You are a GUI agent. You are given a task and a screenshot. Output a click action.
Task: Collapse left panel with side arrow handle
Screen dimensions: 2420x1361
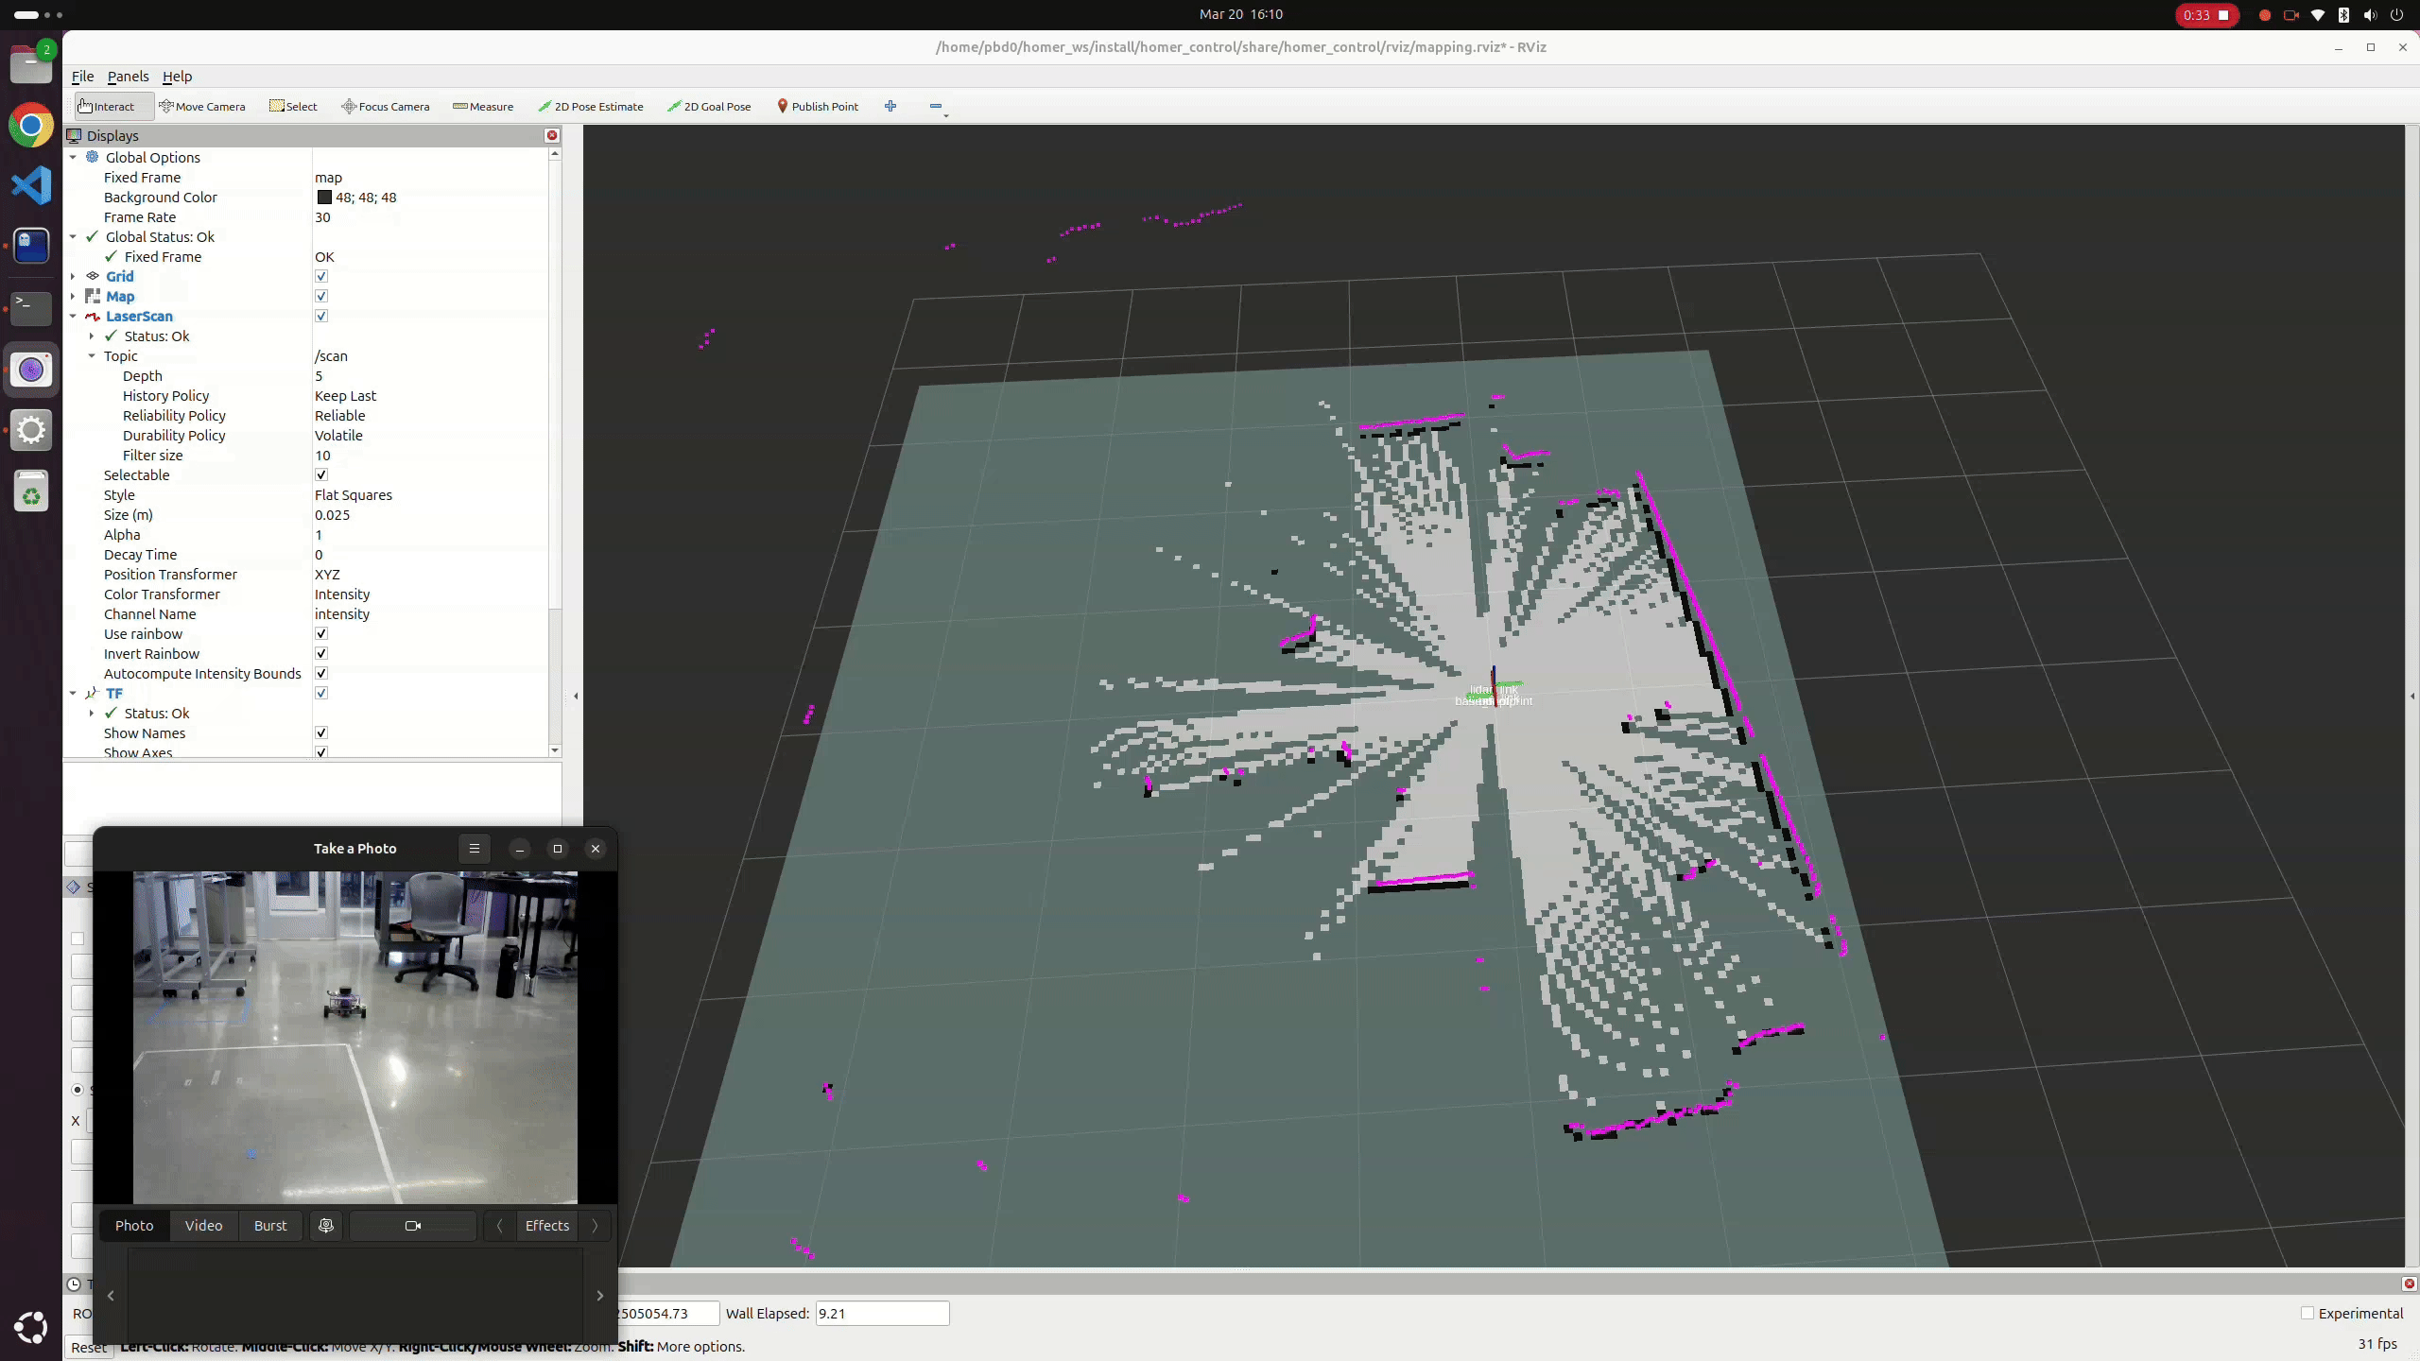tap(576, 696)
